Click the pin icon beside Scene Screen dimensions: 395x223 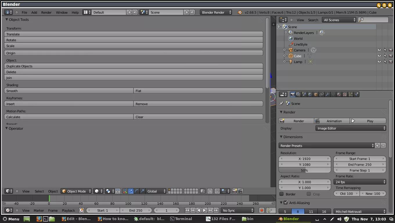(x=281, y=104)
